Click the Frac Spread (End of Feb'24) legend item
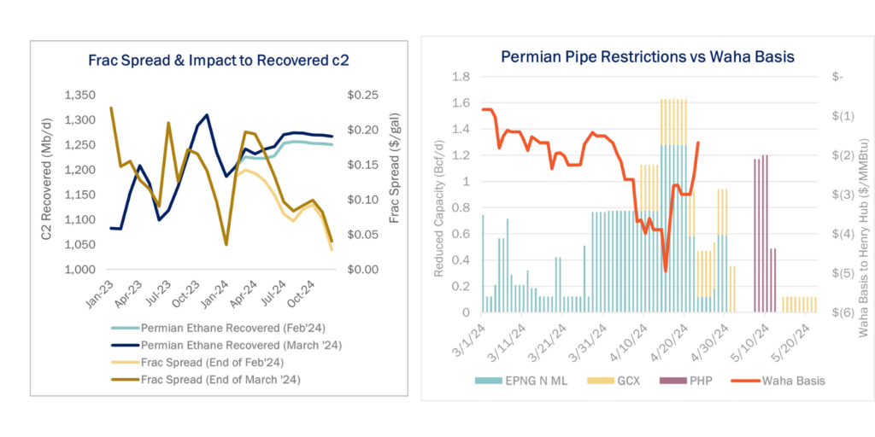Image resolution: width=875 pixels, height=437 pixels. [x=197, y=364]
